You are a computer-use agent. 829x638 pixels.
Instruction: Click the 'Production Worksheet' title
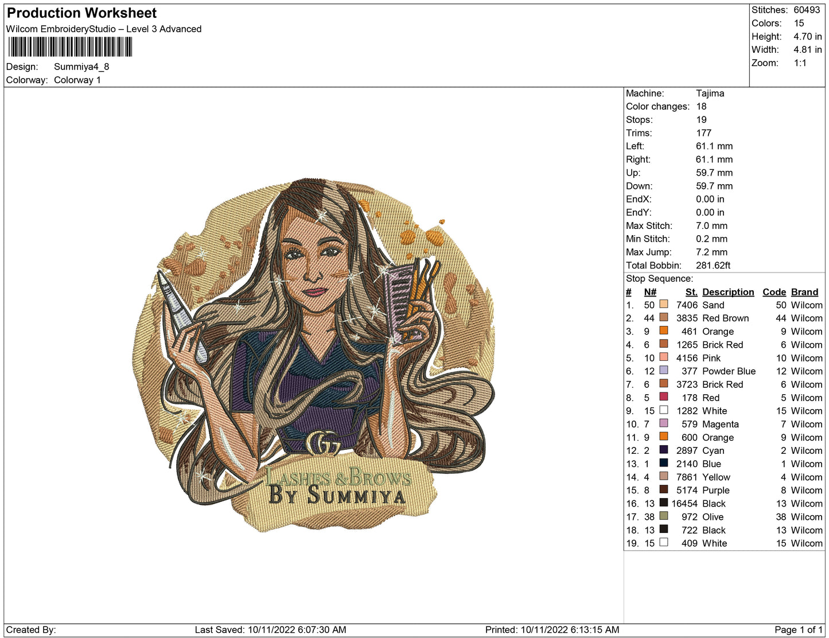[81, 13]
